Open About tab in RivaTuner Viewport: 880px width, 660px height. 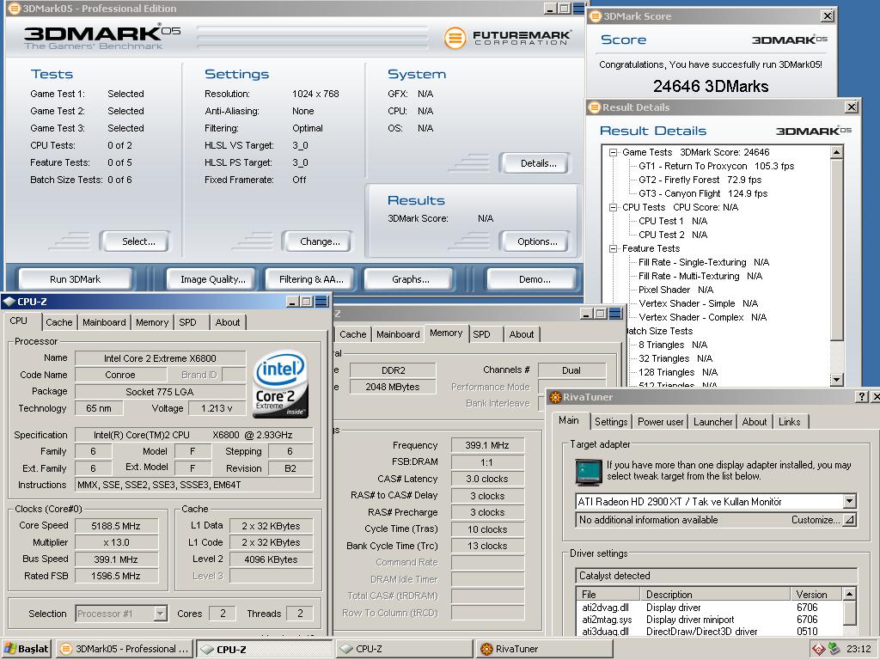755,421
